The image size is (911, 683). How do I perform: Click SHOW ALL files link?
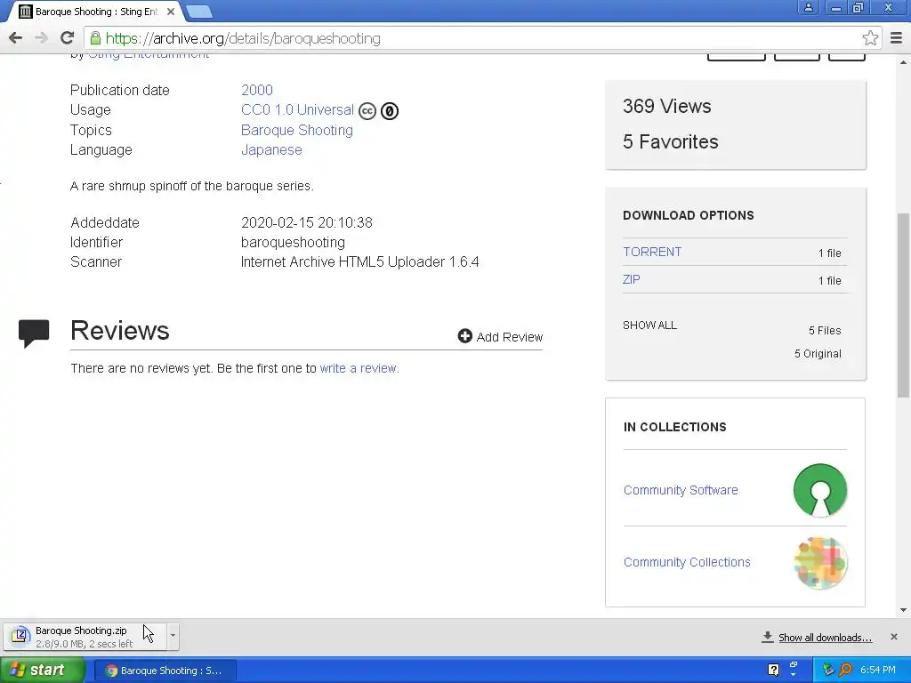click(649, 325)
